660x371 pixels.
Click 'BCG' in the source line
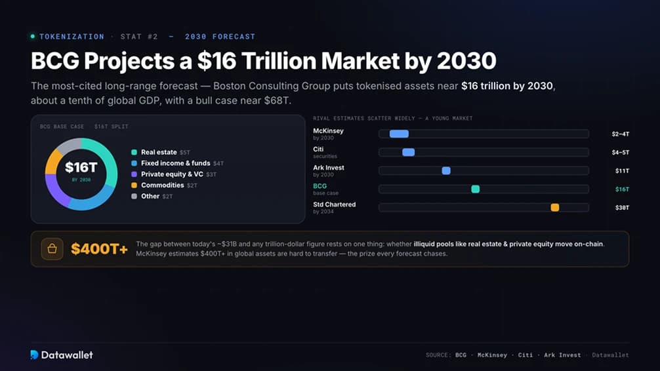click(x=461, y=355)
